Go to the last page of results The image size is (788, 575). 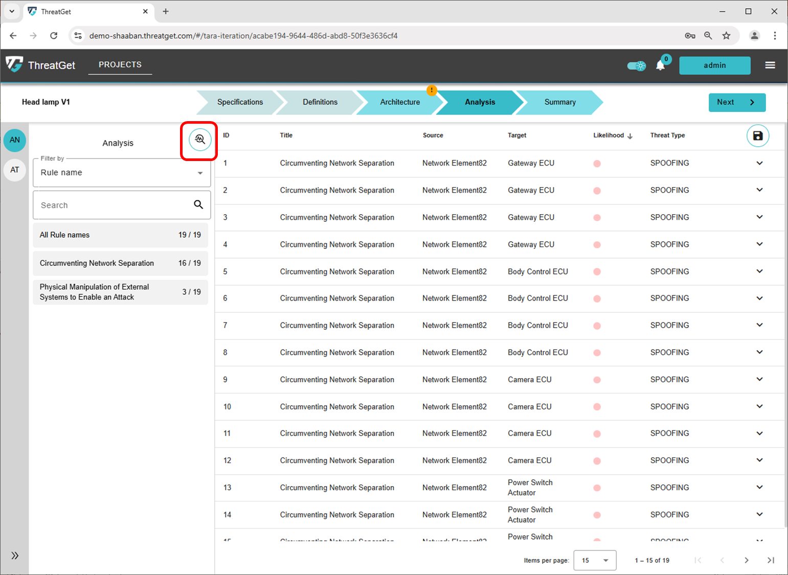click(771, 560)
